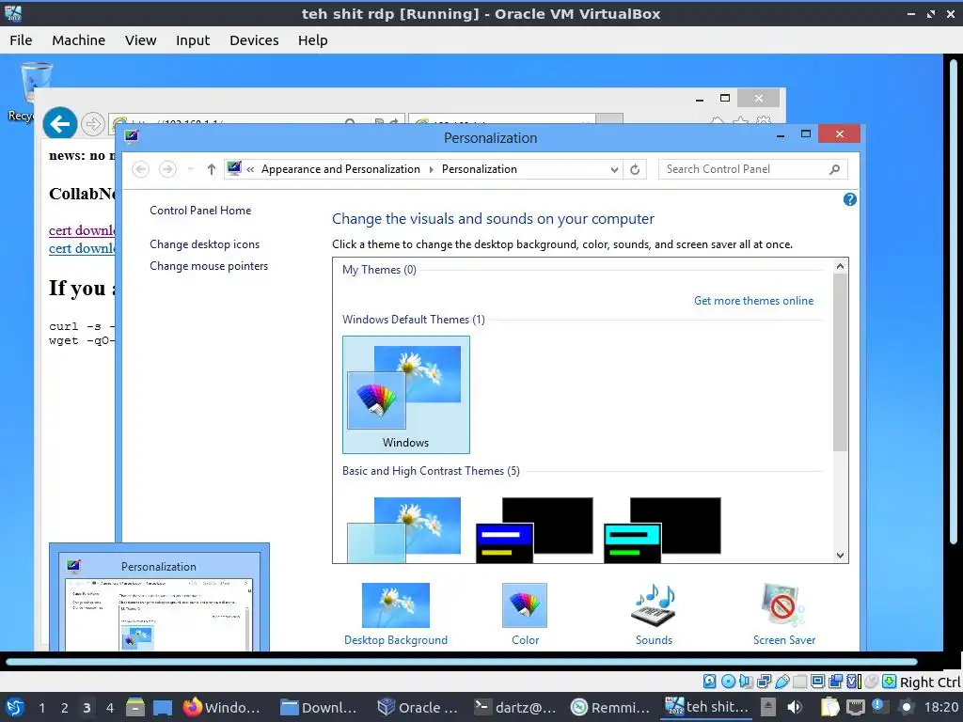Go back in the Internet Explorer window
963x722 pixels.
[59, 124]
